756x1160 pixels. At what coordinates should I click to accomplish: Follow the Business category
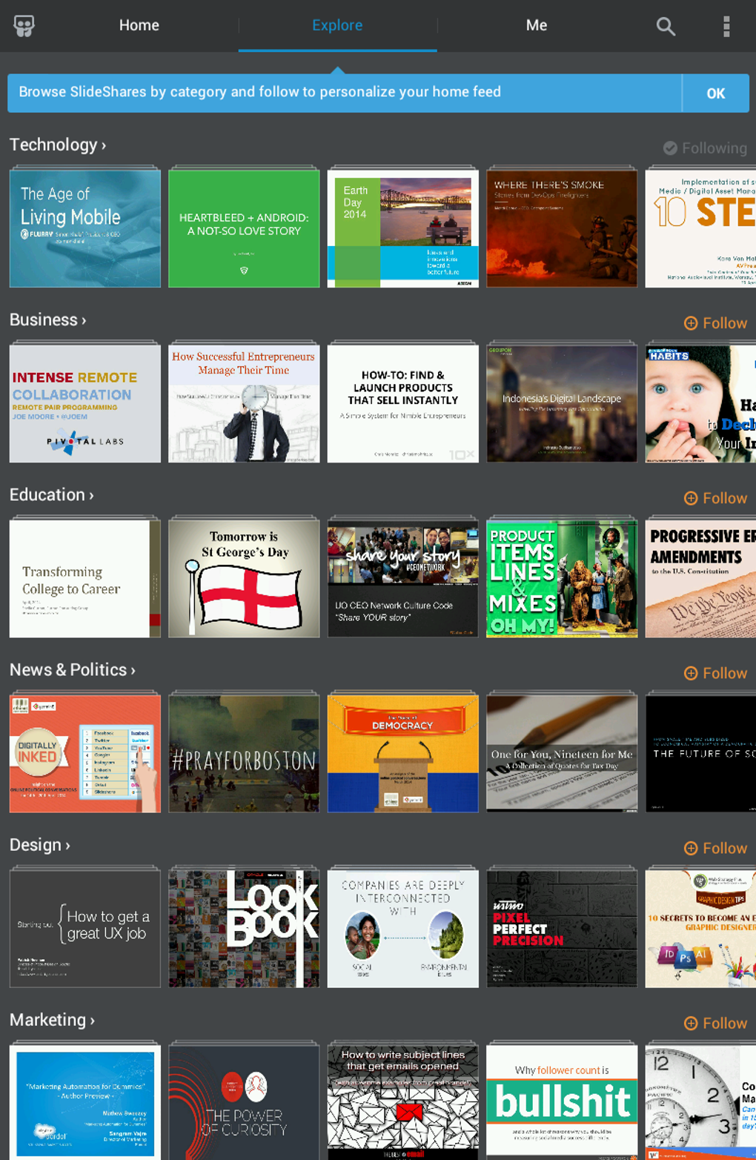[715, 323]
